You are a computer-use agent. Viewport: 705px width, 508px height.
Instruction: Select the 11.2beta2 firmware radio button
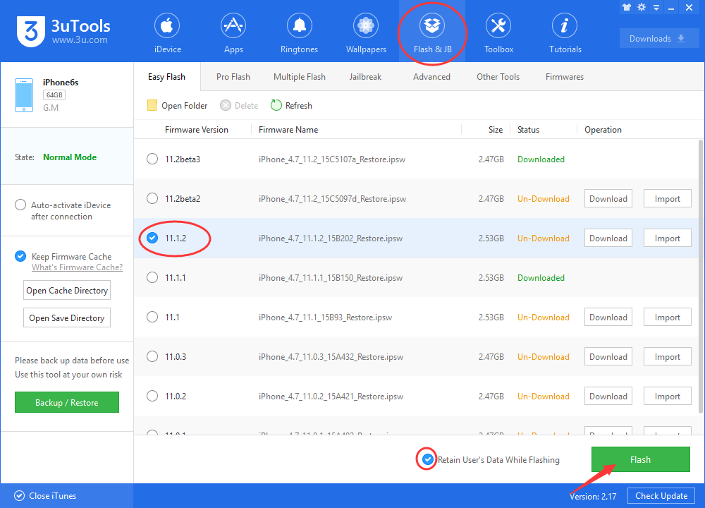(152, 198)
